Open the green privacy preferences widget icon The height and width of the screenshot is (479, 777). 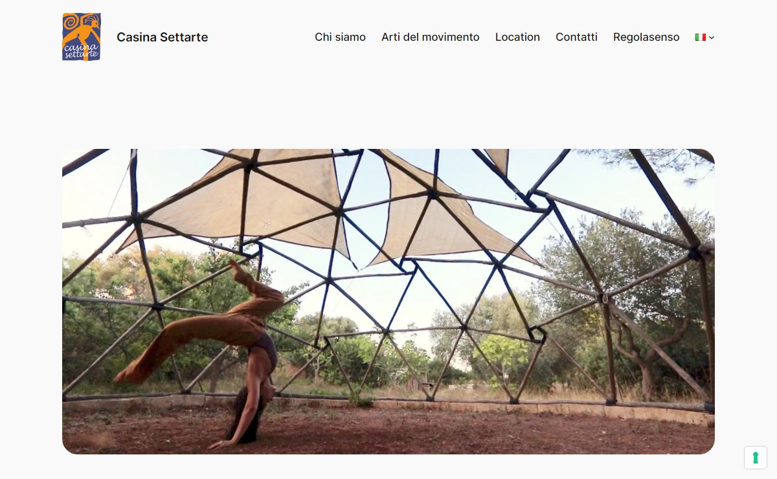tap(756, 458)
